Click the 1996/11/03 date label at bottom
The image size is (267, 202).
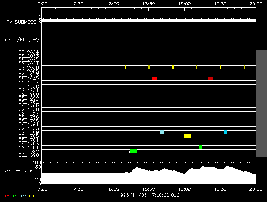148,195
